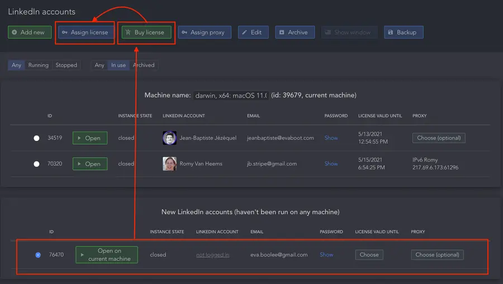Click license date 5/15/2021 6:54:25 PM
The image size is (503, 284).
tap(372, 164)
